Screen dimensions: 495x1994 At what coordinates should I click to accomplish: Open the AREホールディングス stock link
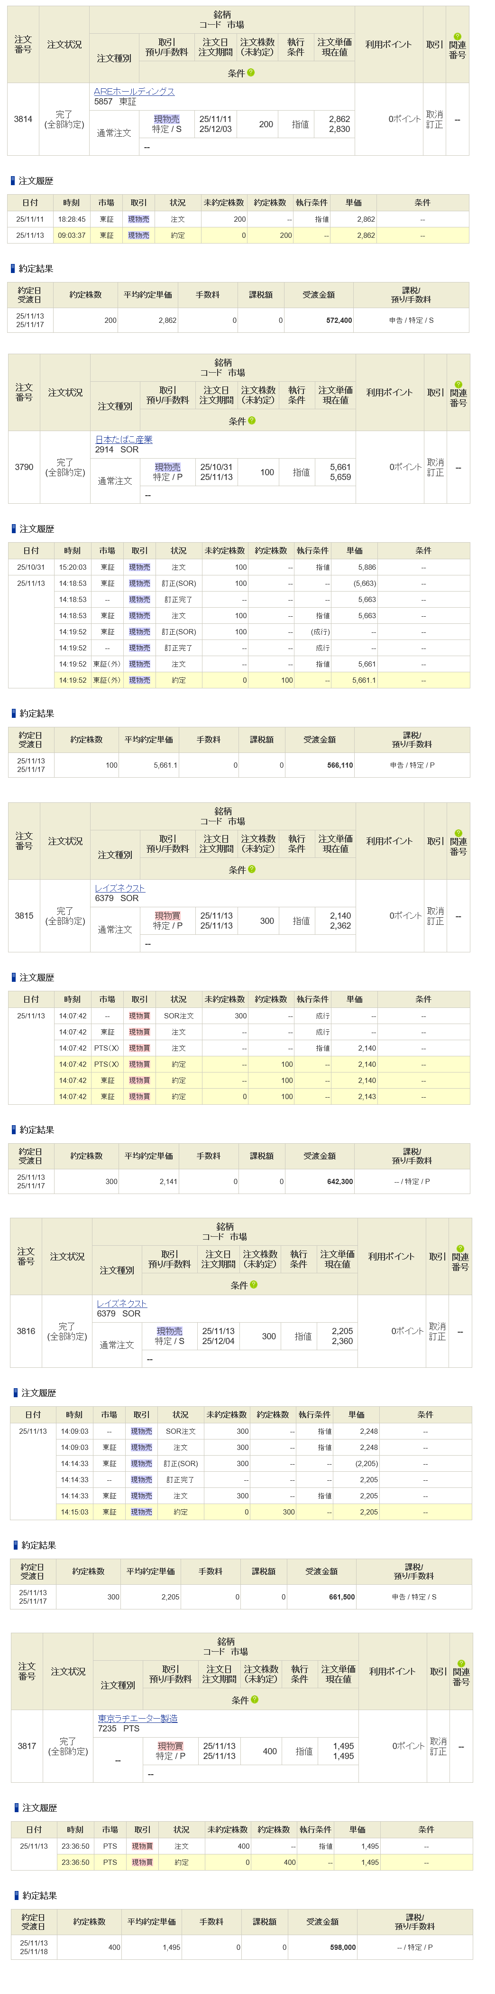[x=134, y=91]
